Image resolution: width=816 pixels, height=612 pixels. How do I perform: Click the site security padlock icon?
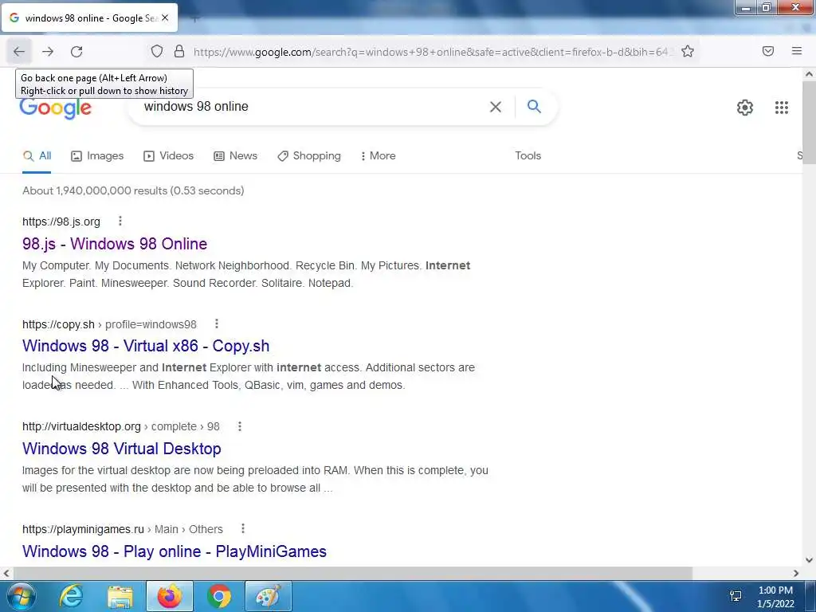coord(179,51)
